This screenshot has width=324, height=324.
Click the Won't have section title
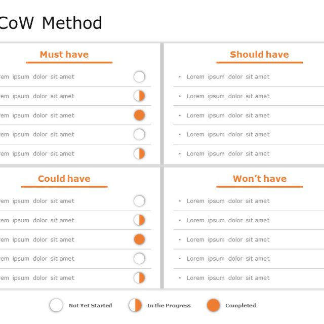259,179
